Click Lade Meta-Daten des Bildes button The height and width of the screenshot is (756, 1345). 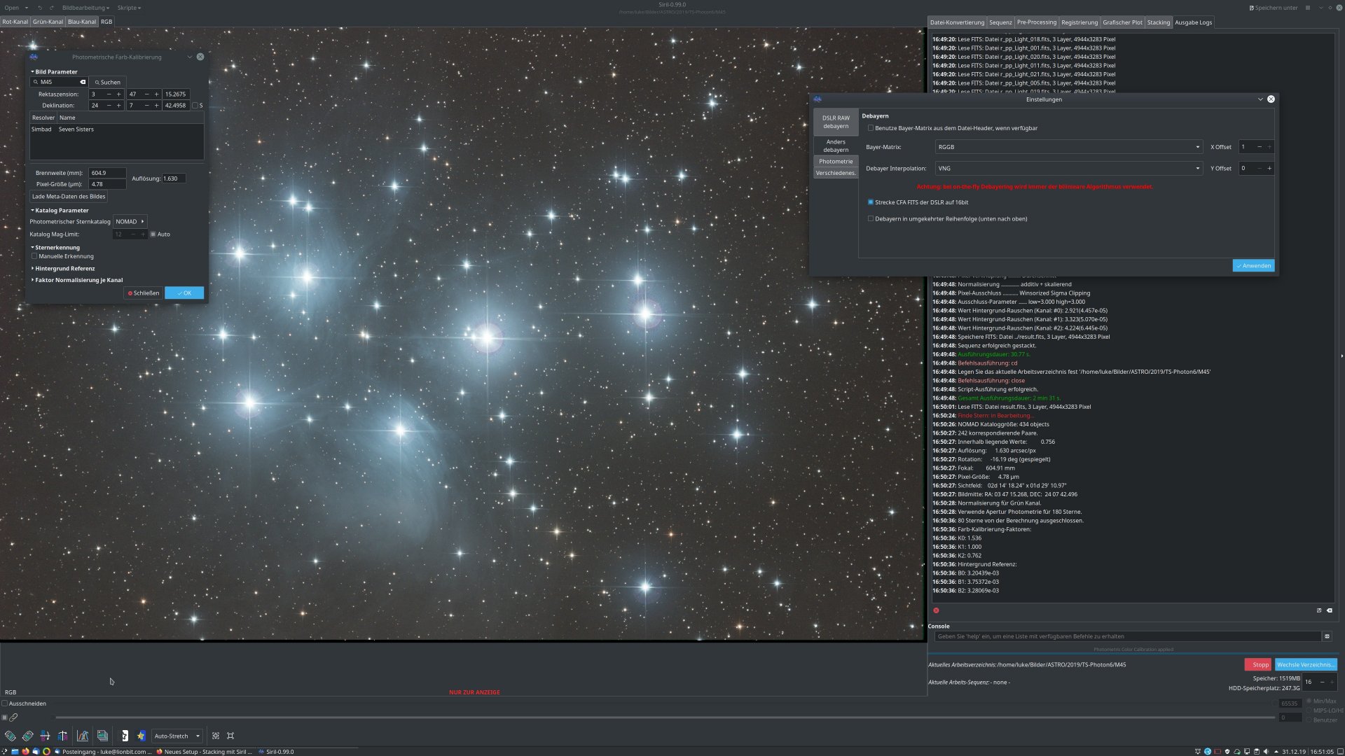coord(69,197)
